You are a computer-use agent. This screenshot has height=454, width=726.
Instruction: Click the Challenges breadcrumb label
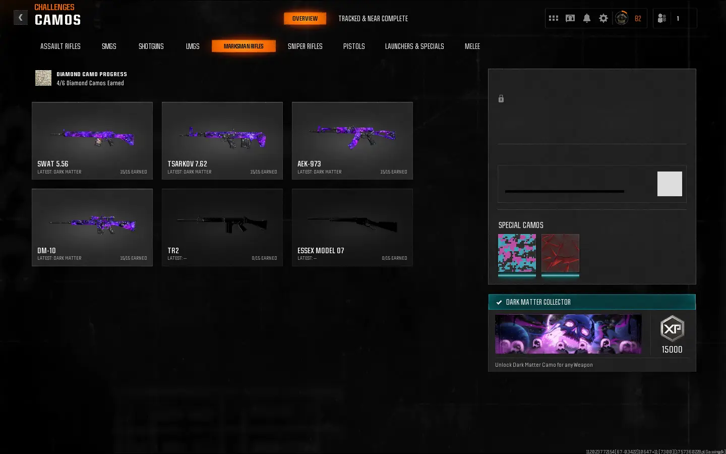(x=54, y=7)
